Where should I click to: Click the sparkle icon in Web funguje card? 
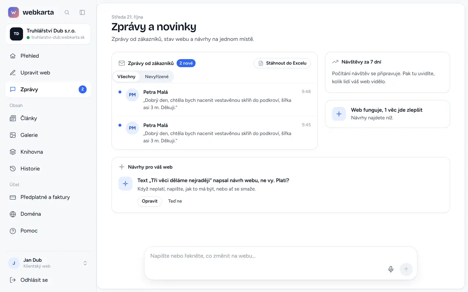(x=339, y=114)
